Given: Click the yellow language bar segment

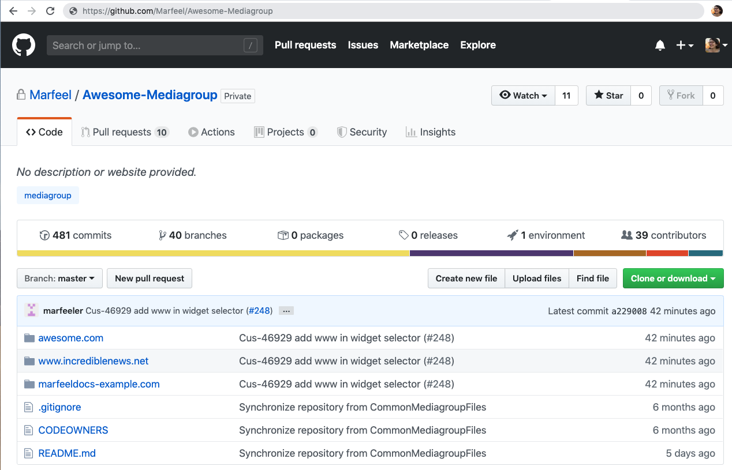Looking at the screenshot, I should (x=213, y=253).
